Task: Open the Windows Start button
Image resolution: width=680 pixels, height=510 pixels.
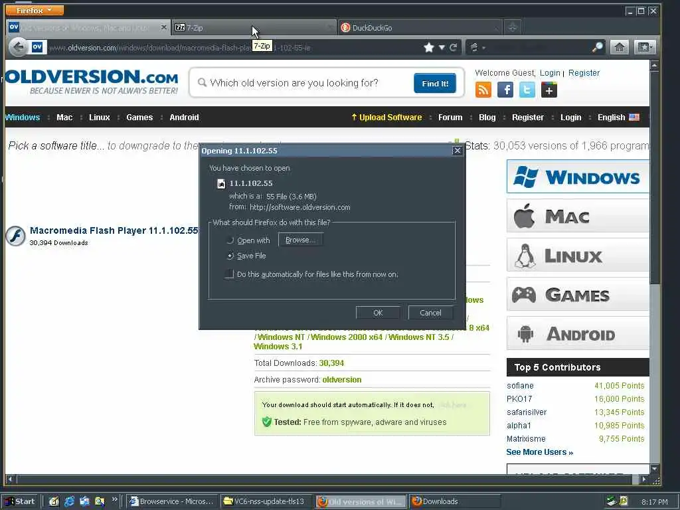Action: point(21,501)
